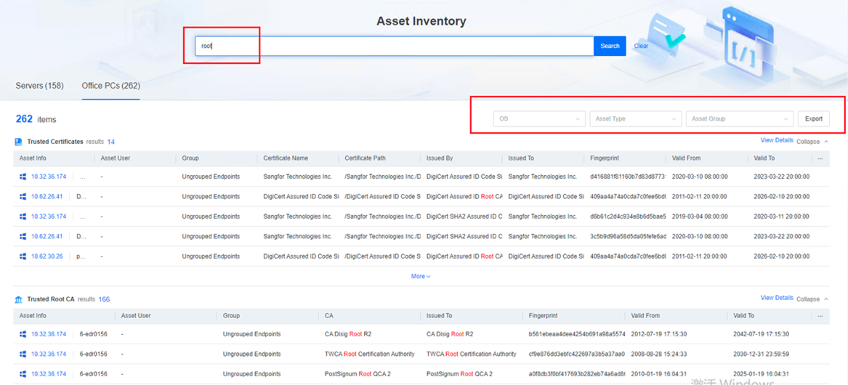Open the Asset Group dropdown
This screenshot has height=385, width=848.
[x=739, y=118]
